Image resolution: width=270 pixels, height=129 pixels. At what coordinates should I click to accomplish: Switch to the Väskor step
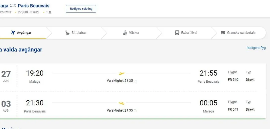point(134,33)
